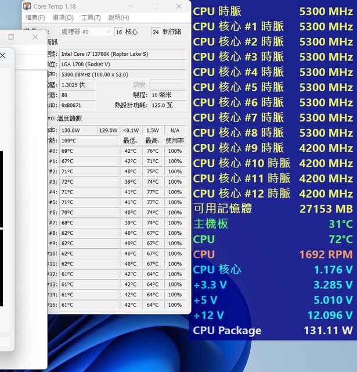The width and height of the screenshot is (357, 372).
Task: Click the LGA 1700 socket field
Action: coord(122,64)
